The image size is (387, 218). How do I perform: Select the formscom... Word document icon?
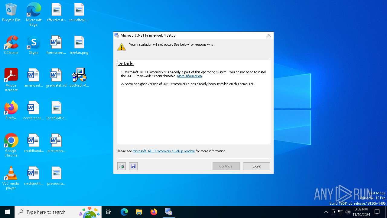[x=56, y=45]
